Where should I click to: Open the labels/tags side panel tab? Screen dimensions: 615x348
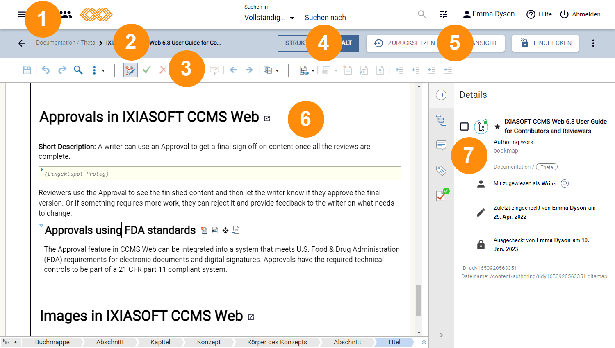pos(441,170)
